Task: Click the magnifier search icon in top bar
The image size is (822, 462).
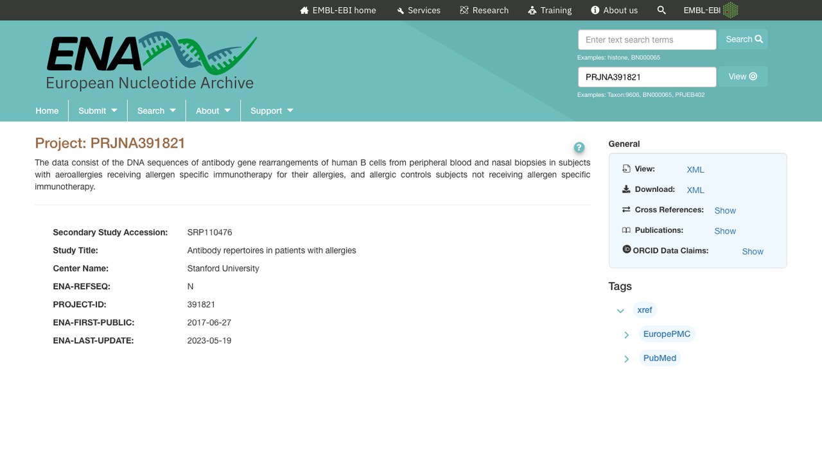Action: click(661, 10)
